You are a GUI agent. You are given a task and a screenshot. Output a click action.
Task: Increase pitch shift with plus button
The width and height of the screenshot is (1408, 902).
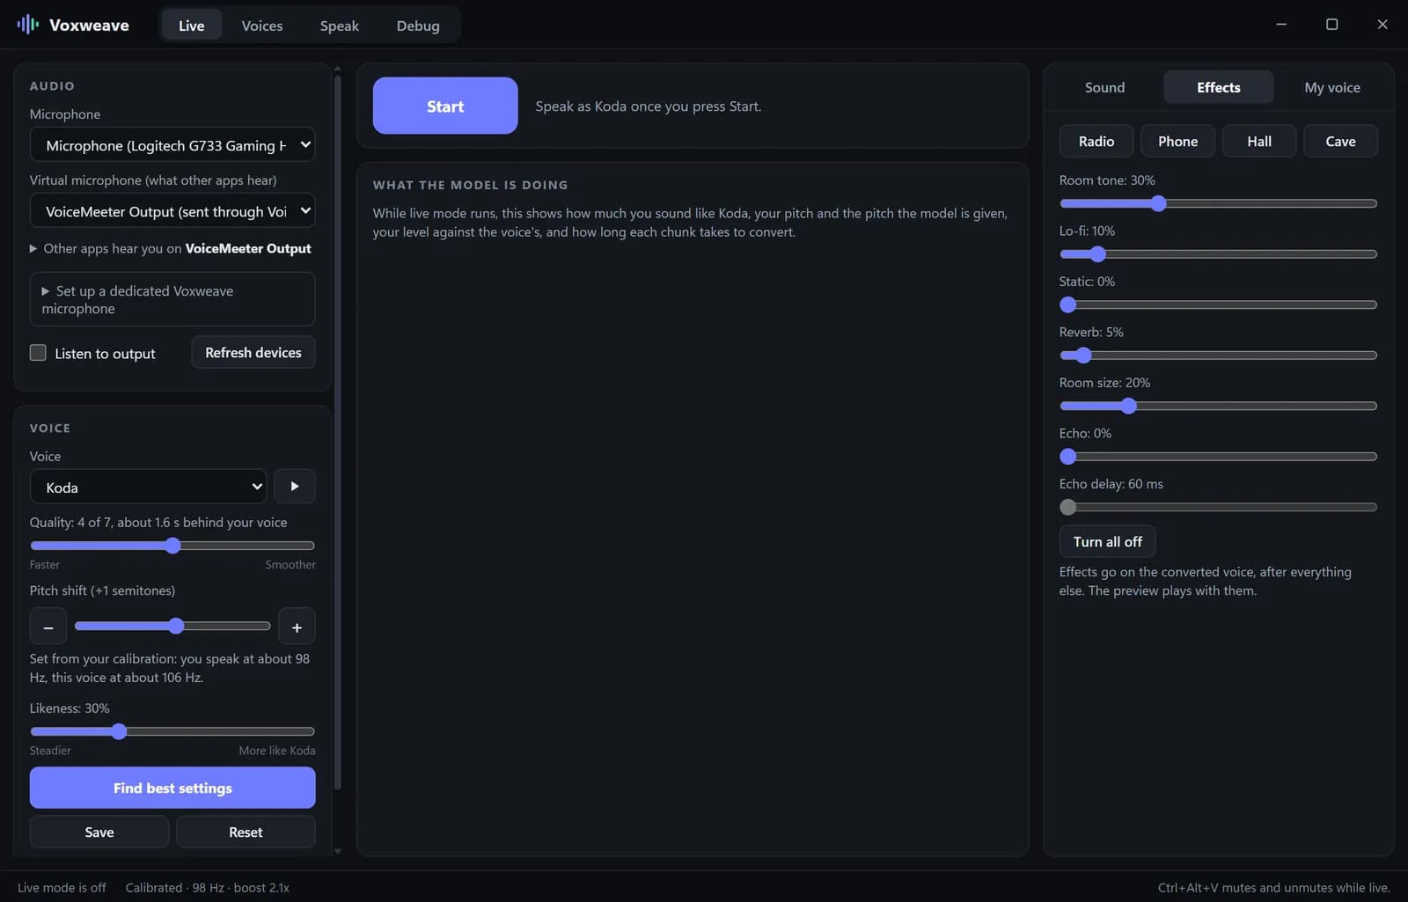pyautogui.click(x=297, y=627)
